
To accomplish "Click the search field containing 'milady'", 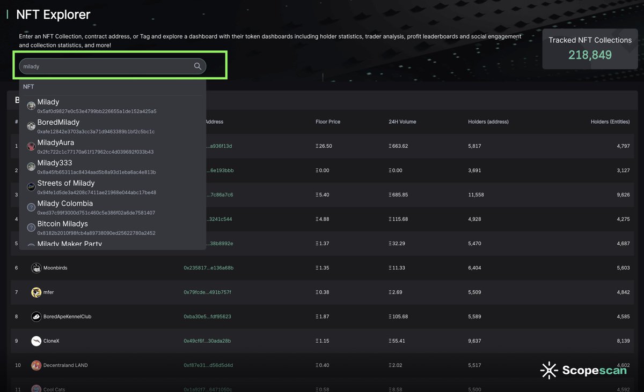I will [113, 66].
